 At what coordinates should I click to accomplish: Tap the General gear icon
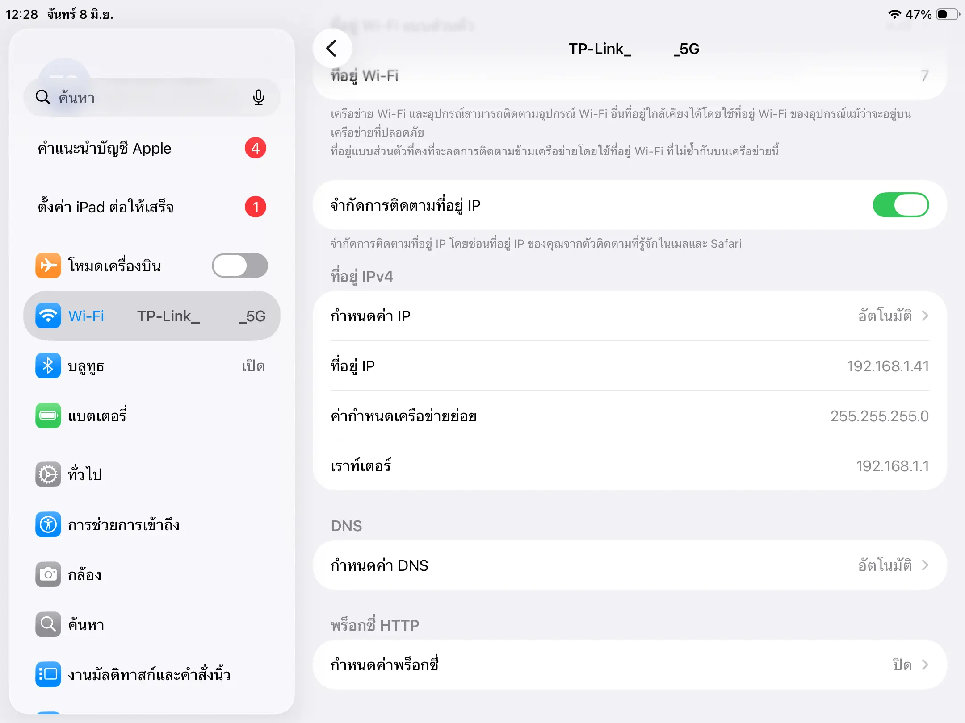[48, 474]
